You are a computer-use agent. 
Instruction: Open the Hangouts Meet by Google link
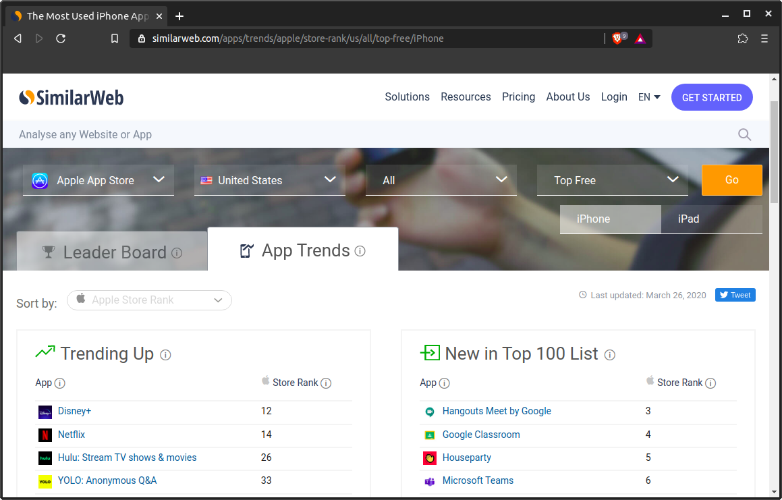point(497,411)
